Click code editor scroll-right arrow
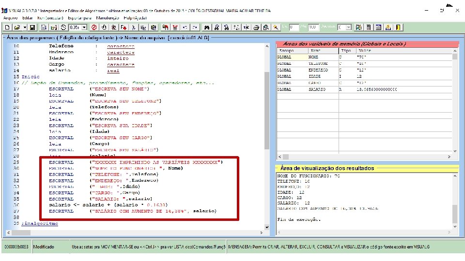The height and width of the screenshot is (261, 465). (x=261, y=233)
